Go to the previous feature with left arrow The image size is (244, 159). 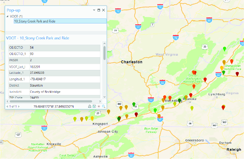(x=7, y=107)
